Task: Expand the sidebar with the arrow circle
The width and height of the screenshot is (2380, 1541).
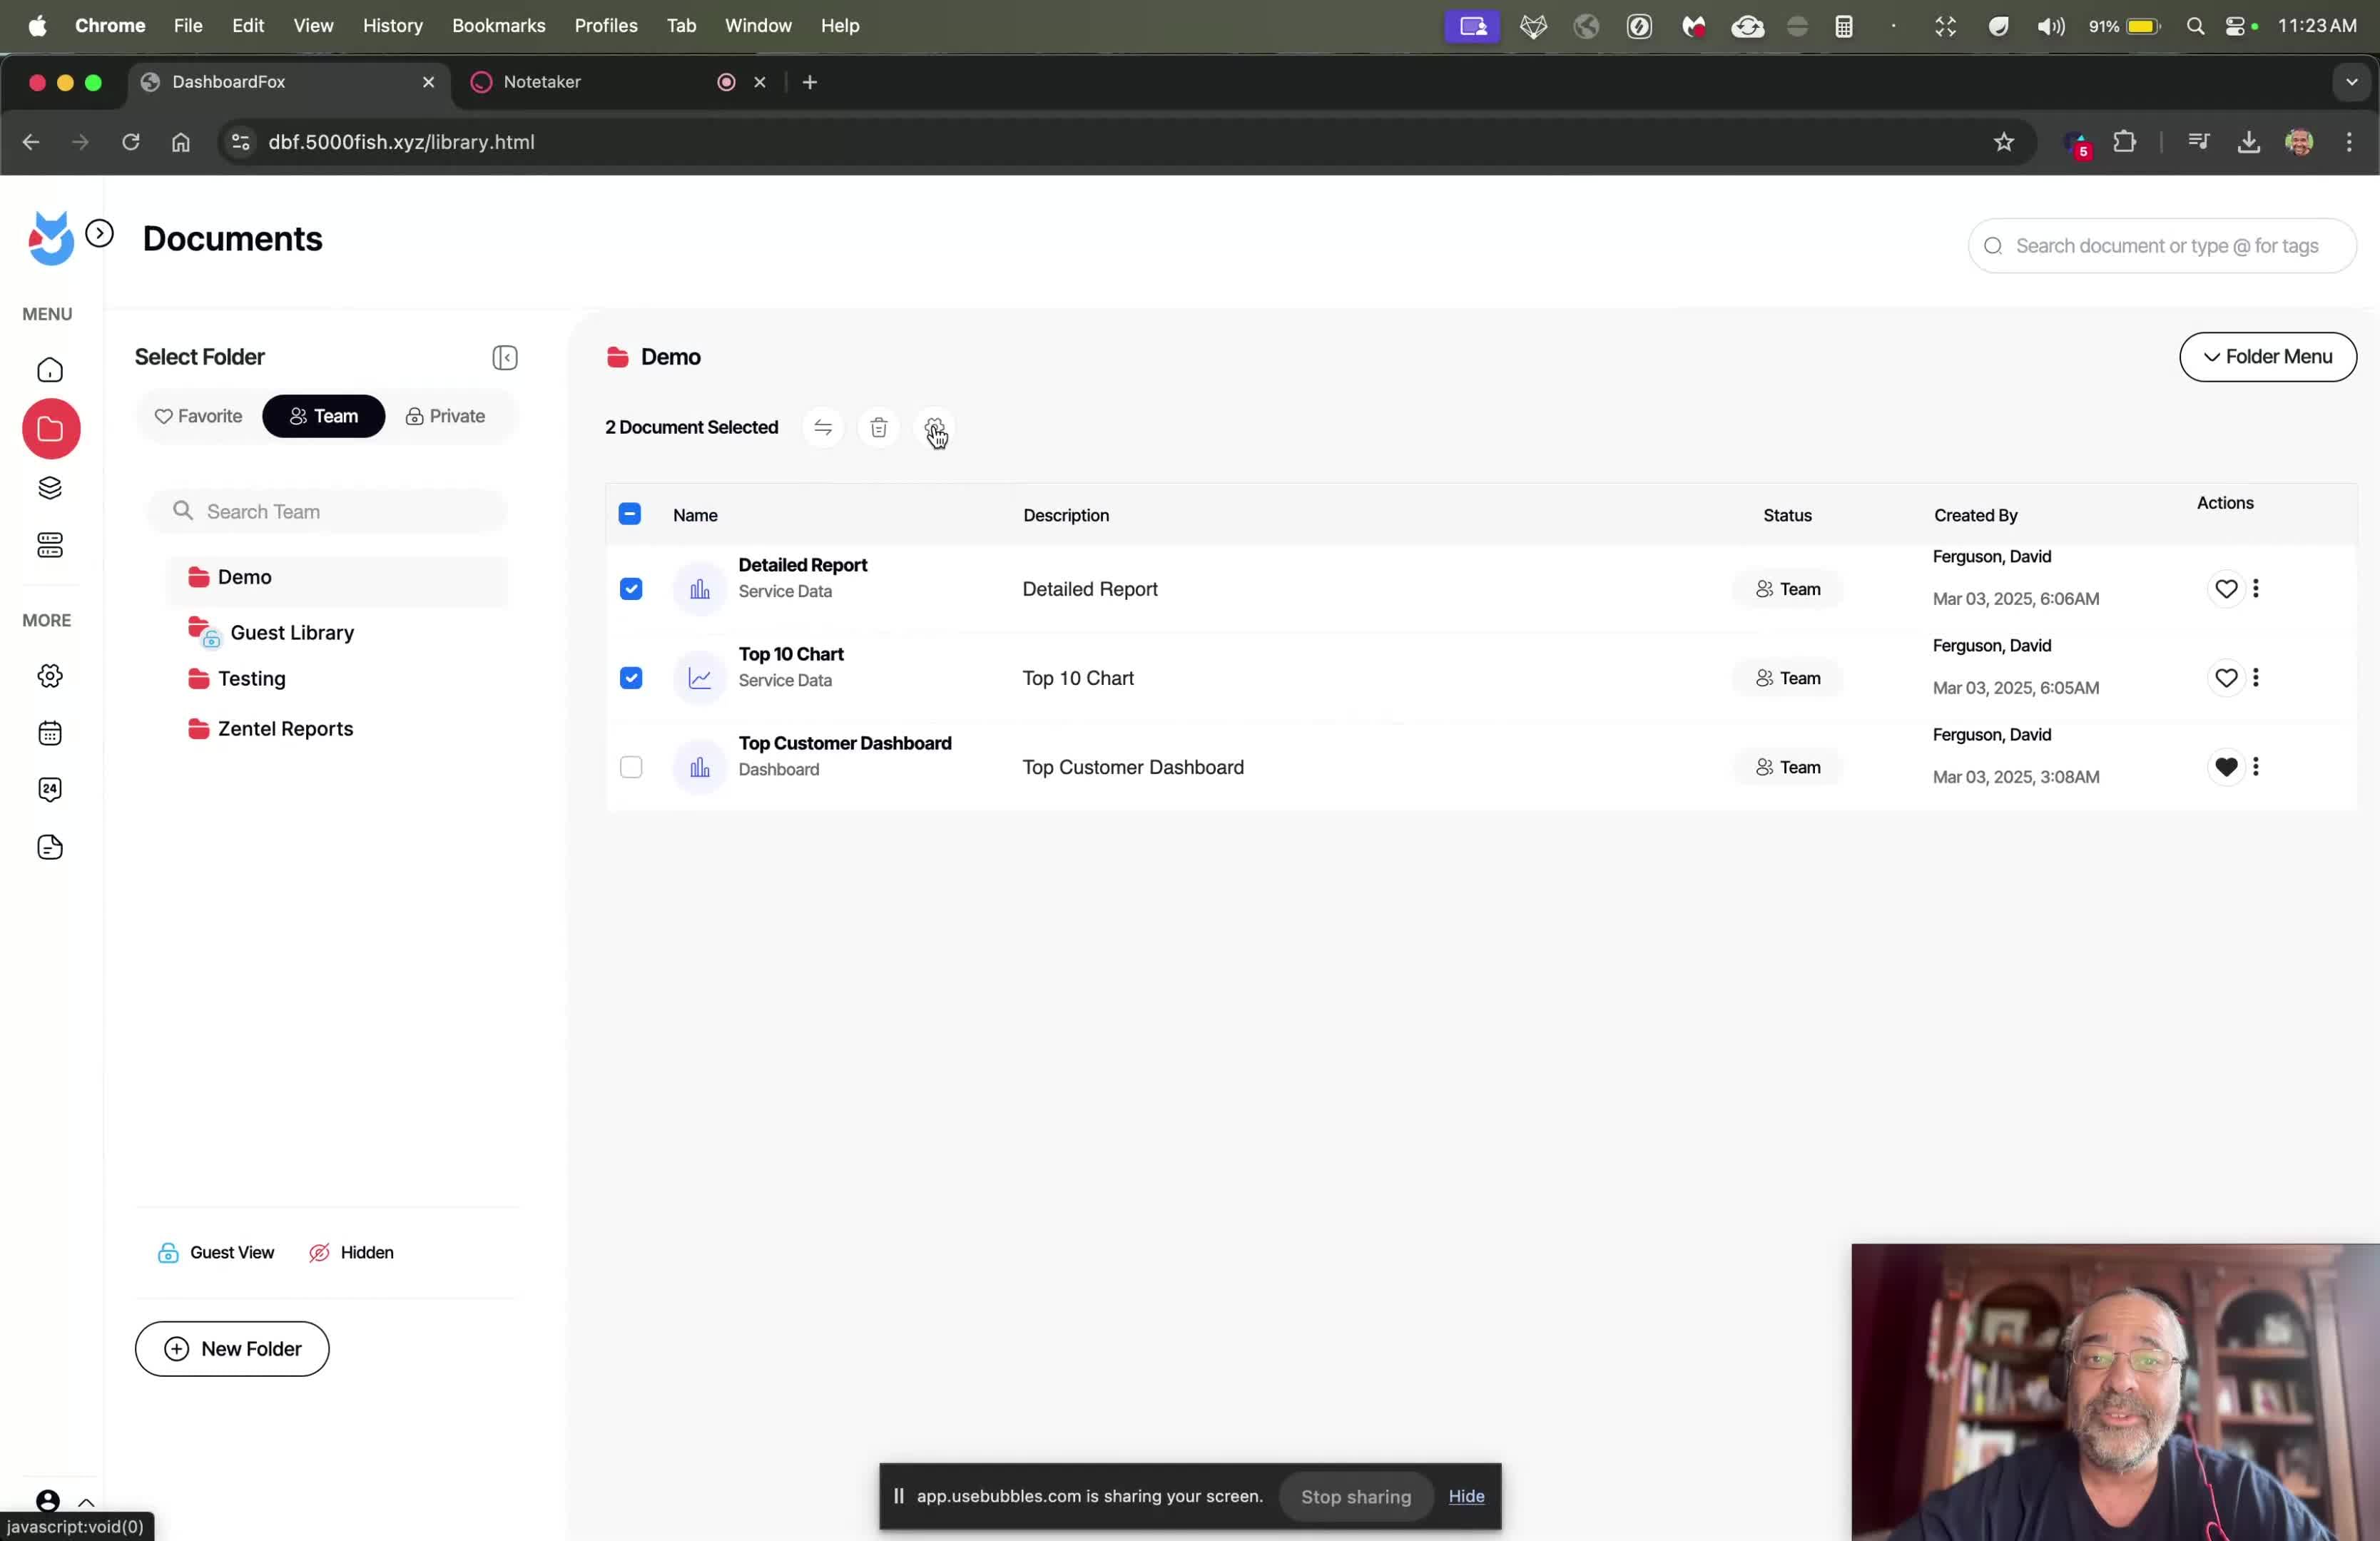Action: [x=99, y=234]
